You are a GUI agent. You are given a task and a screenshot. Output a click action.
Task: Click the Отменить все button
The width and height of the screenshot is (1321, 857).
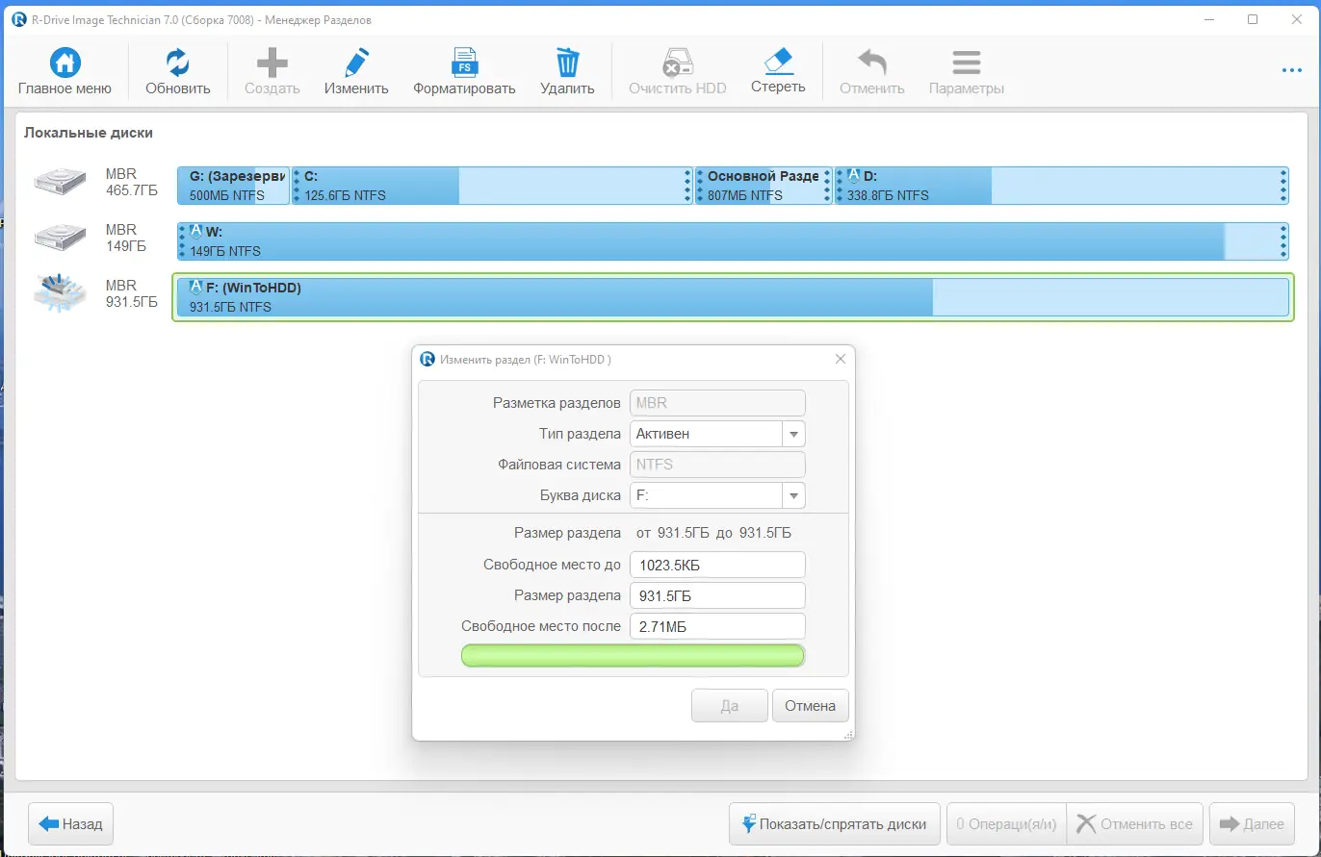tap(1135, 823)
